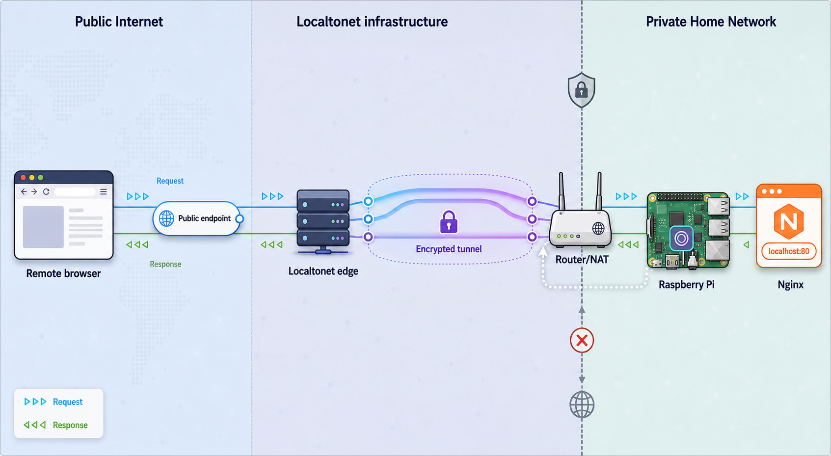Click the green response arrows between router and Pi
The image size is (831, 456).
click(x=628, y=244)
